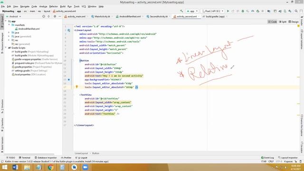Open the Event Log tool window
This screenshot has width=304, height=171.
[x=267, y=158]
